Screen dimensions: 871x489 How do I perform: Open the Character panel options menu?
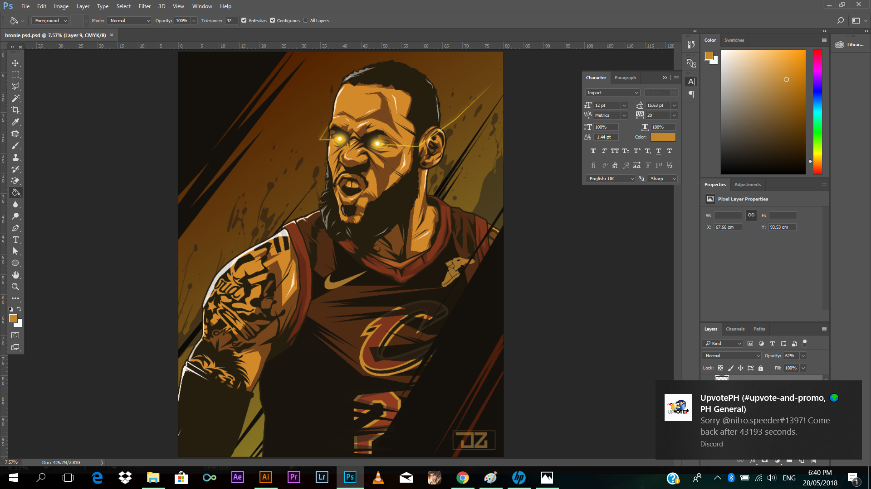coord(676,77)
